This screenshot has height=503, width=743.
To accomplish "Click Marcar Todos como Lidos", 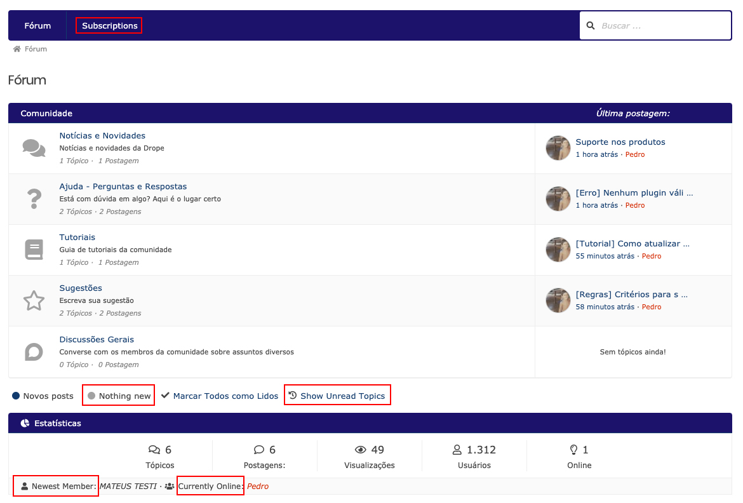I will pos(225,396).
